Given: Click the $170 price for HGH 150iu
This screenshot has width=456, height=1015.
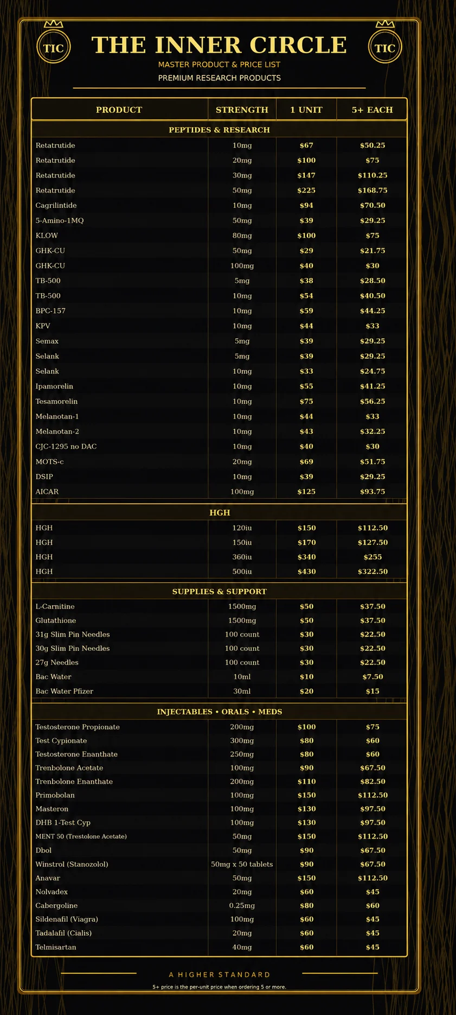Looking at the screenshot, I should point(306,543).
